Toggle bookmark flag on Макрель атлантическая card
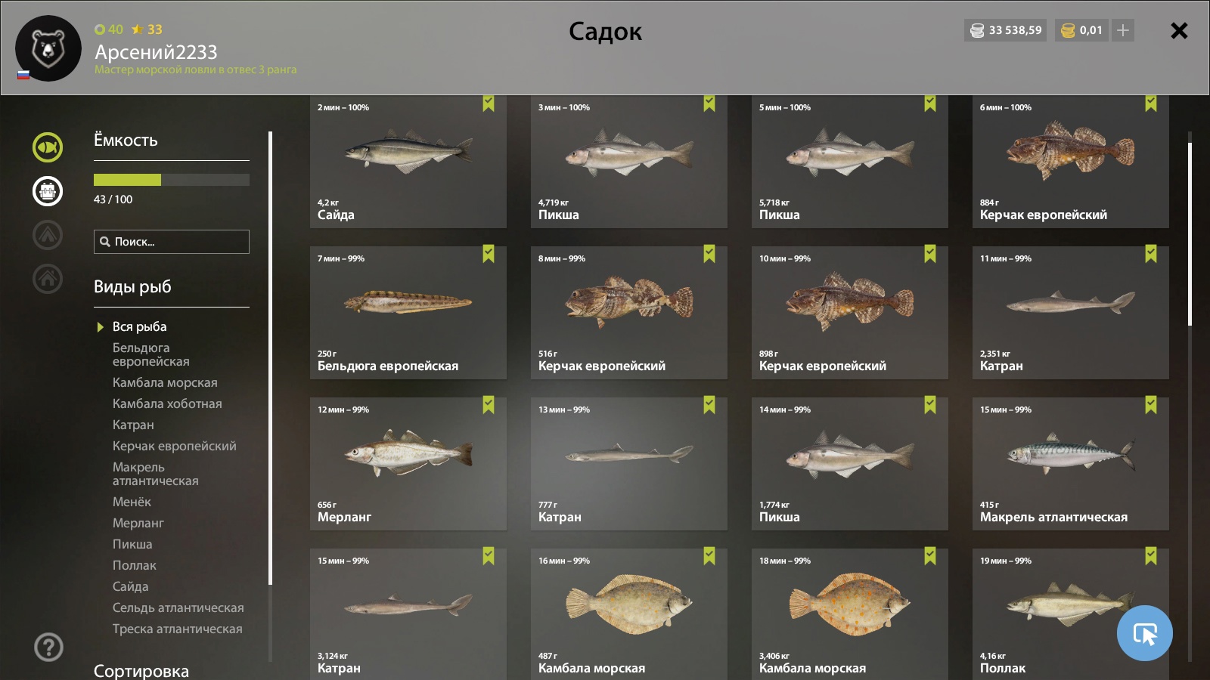 pyautogui.click(x=1151, y=405)
